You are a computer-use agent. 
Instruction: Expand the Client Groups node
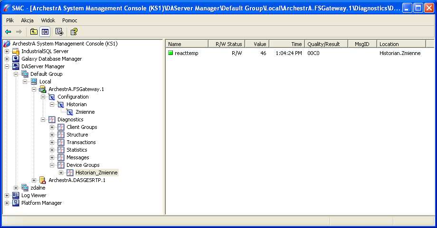(52, 127)
